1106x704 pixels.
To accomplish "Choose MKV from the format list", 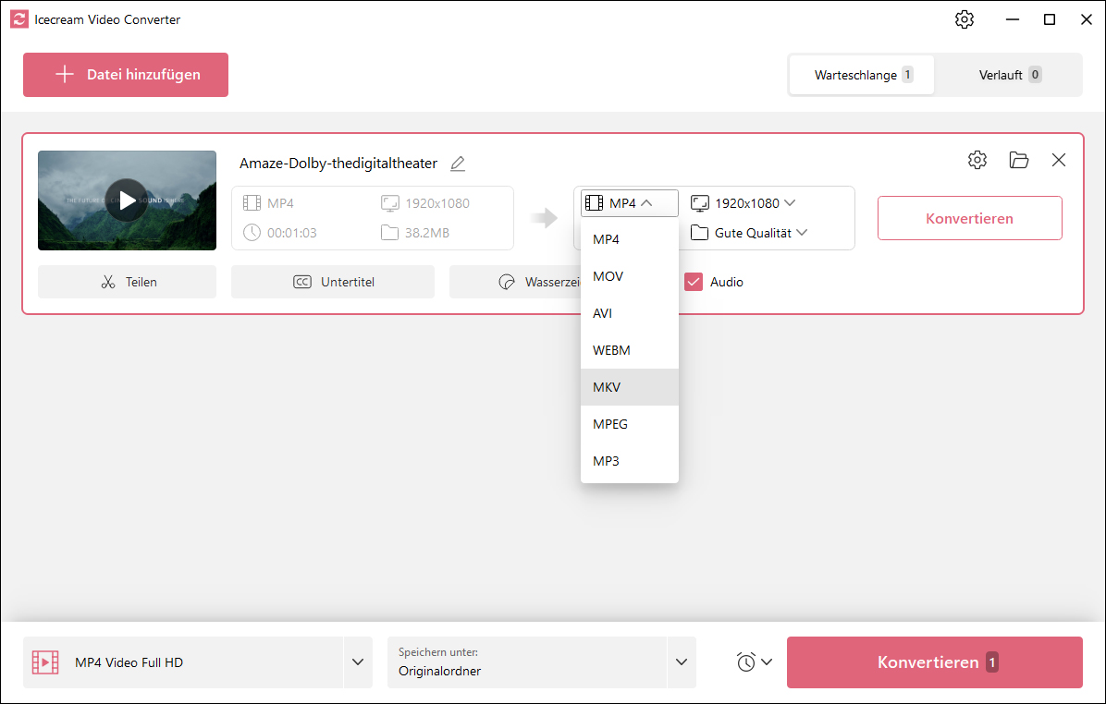I will pyautogui.click(x=629, y=387).
